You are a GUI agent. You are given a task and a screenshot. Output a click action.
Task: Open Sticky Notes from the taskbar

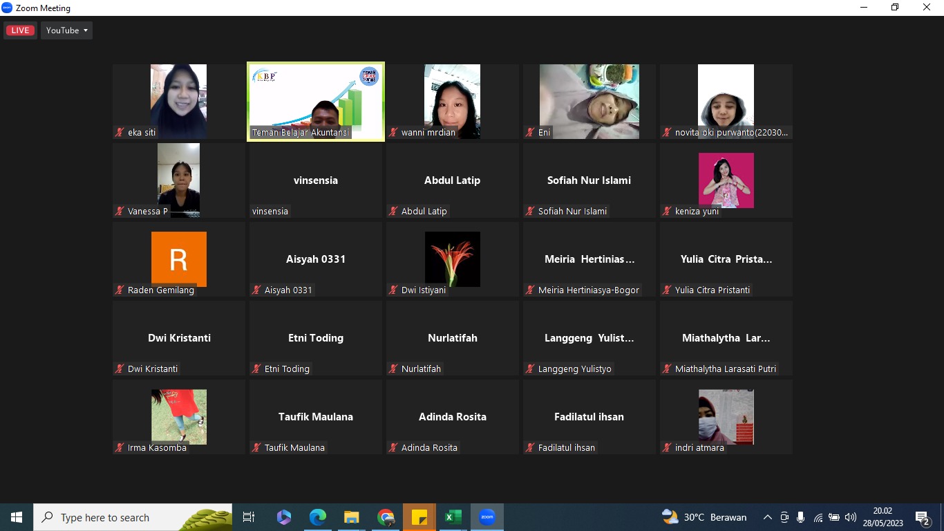click(419, 517)
